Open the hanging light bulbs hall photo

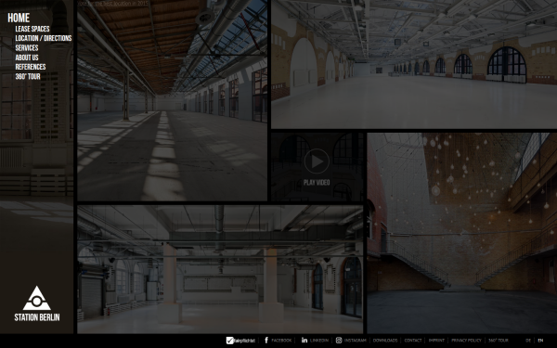[462, 233]
